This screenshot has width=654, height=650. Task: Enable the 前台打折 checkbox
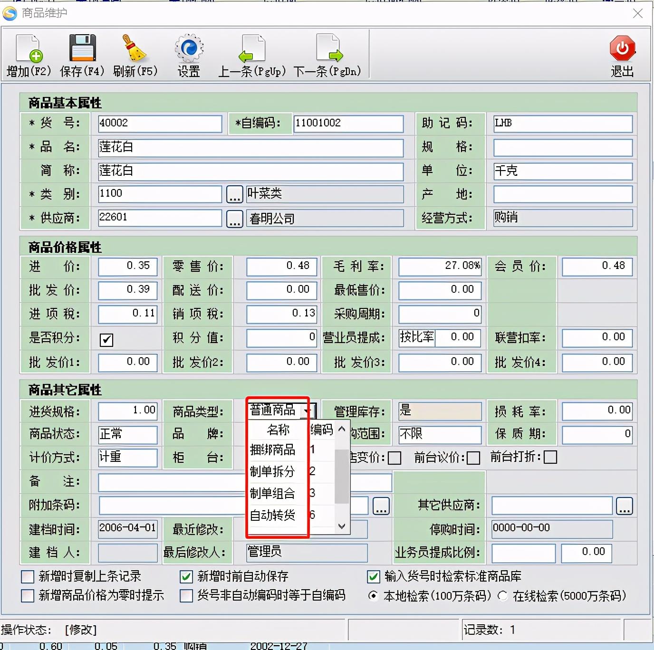pyautogui.click(x=550, y=457)
